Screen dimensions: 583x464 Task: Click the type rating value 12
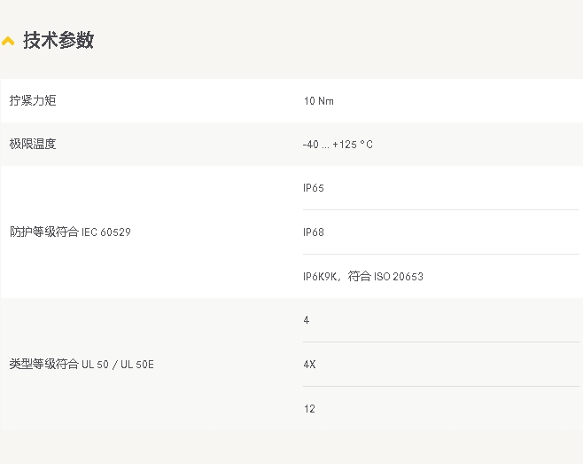click(309, 409)
